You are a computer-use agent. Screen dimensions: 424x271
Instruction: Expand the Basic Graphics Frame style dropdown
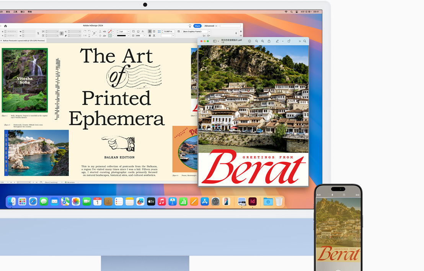208,31
